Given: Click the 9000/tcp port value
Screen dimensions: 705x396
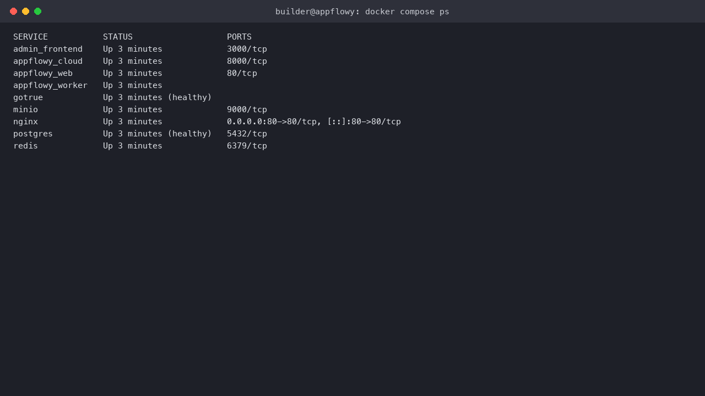Looking at the screenshot, I should (x=247, y=109).
